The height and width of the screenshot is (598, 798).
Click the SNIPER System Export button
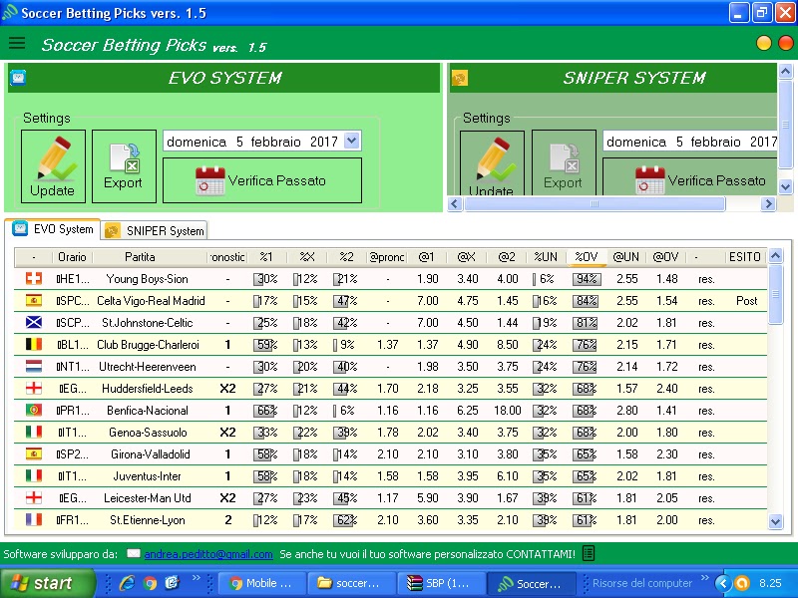pos(564,162)
